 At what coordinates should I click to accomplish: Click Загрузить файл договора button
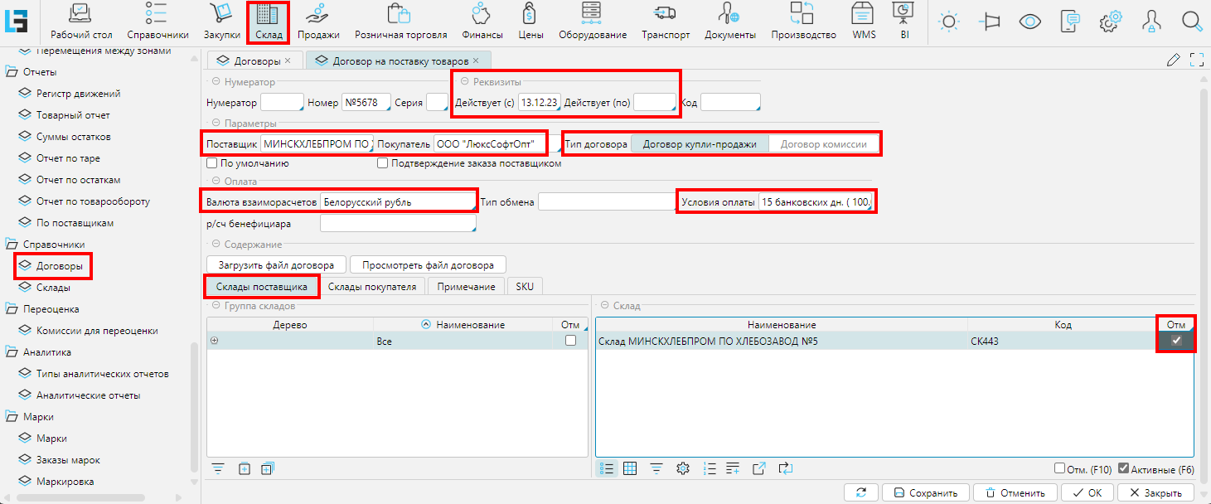(x=276, y=265)
